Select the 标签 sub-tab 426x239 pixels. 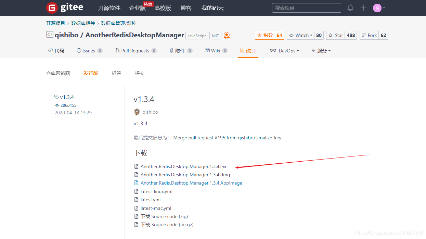pos(116,73)
